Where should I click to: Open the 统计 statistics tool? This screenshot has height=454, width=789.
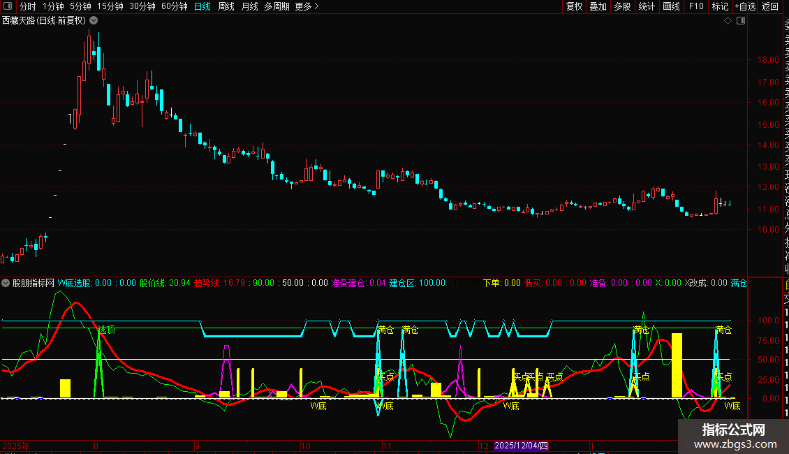[x=647, y=7]
